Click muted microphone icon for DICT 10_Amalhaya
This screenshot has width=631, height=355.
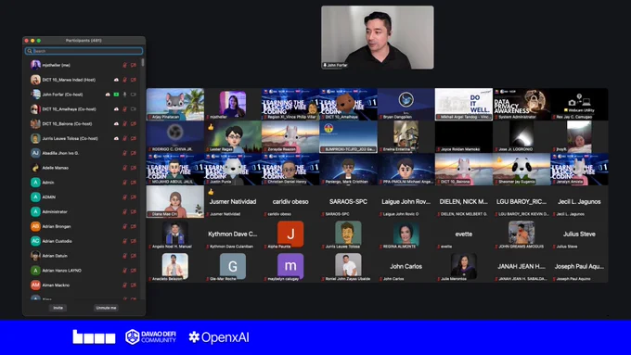click(124, 109)
